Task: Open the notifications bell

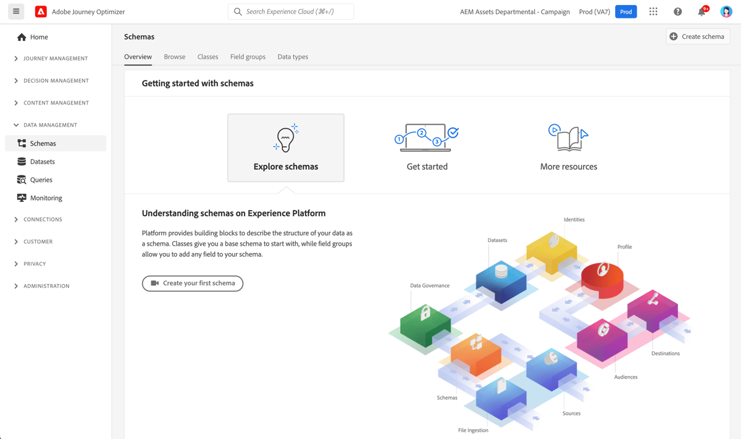Action: click(702, 11)
